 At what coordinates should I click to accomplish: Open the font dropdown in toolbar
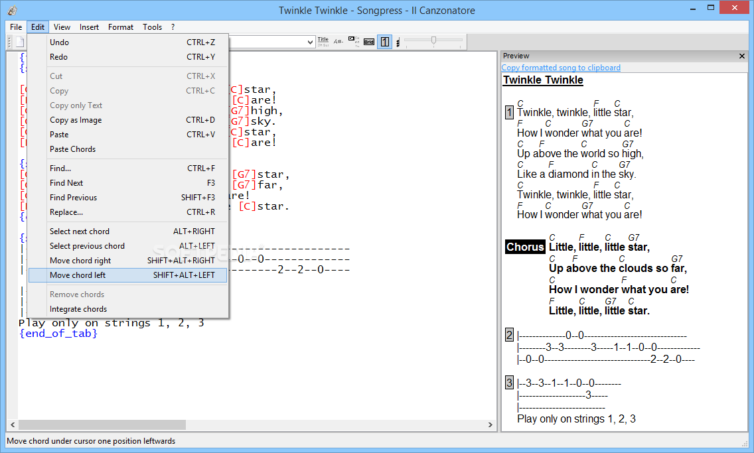click(310, 42)
